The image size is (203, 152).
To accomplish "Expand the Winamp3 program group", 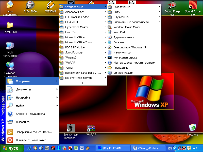I will click(x=83, y=58).
